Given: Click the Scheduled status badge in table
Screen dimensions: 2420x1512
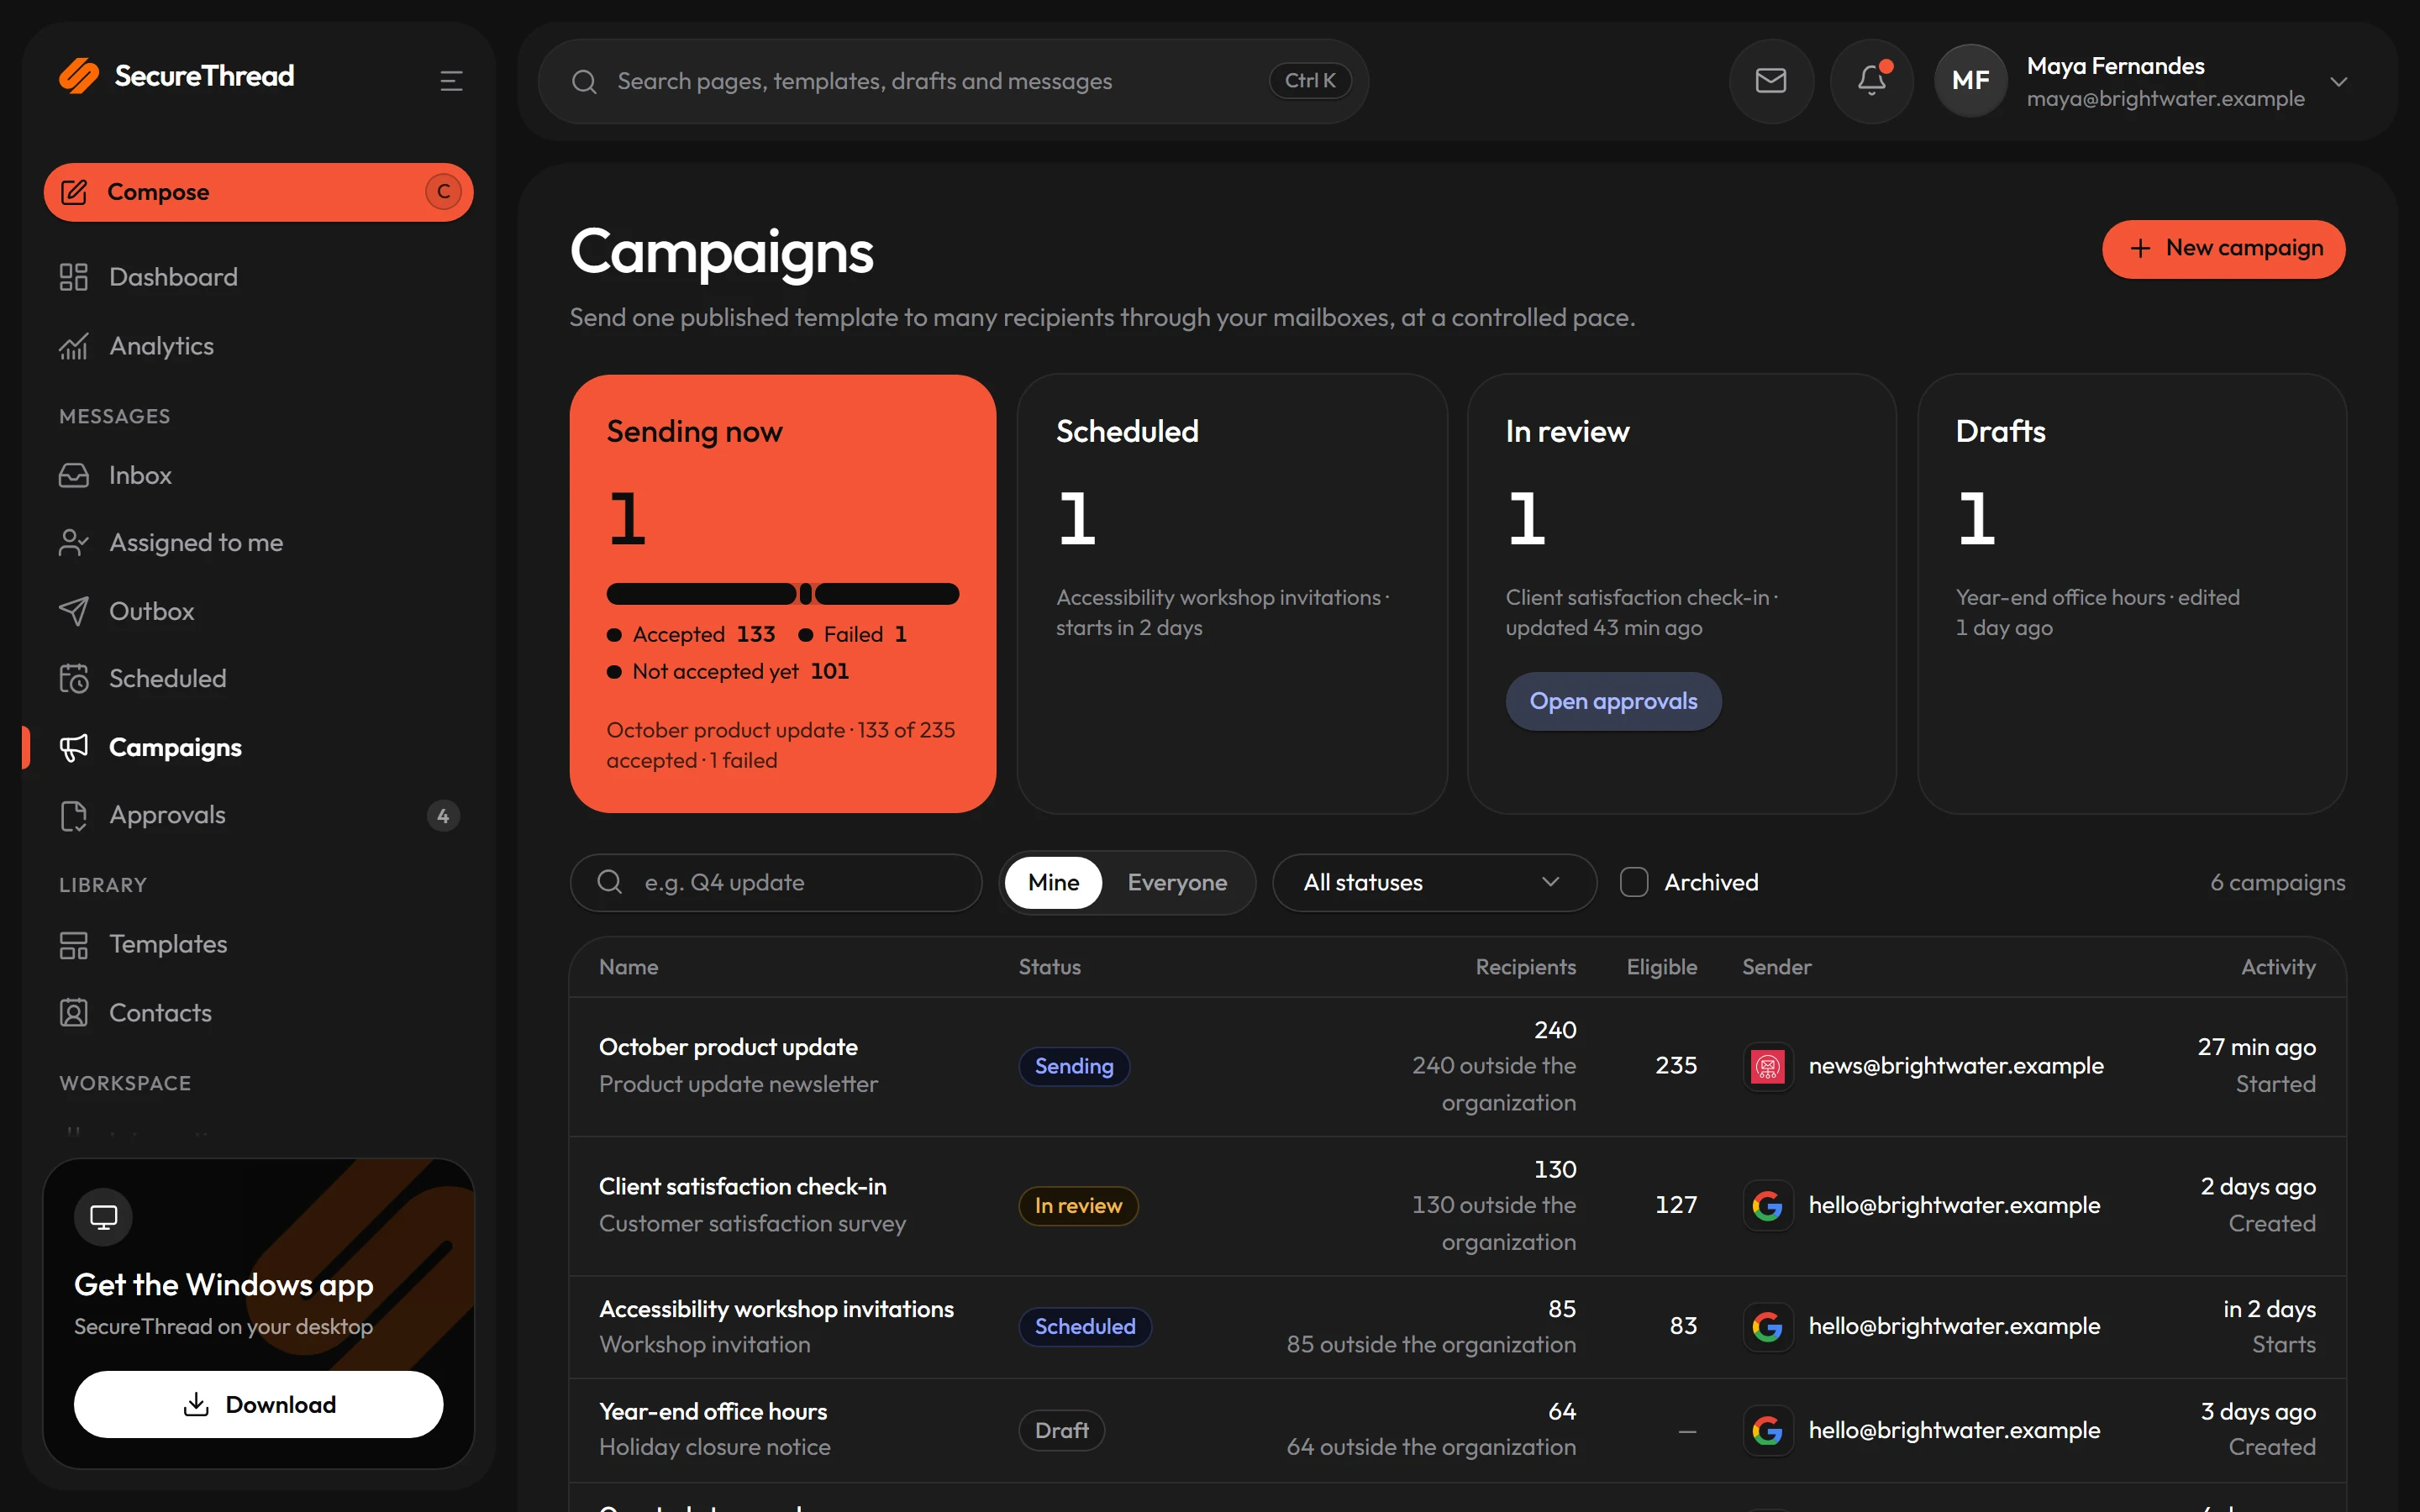Looking at the screenshot, I should (1085, 1326).
